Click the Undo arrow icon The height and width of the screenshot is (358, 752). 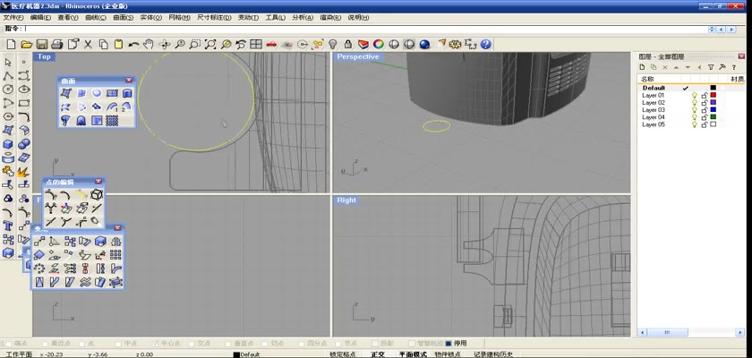point(134,44)
